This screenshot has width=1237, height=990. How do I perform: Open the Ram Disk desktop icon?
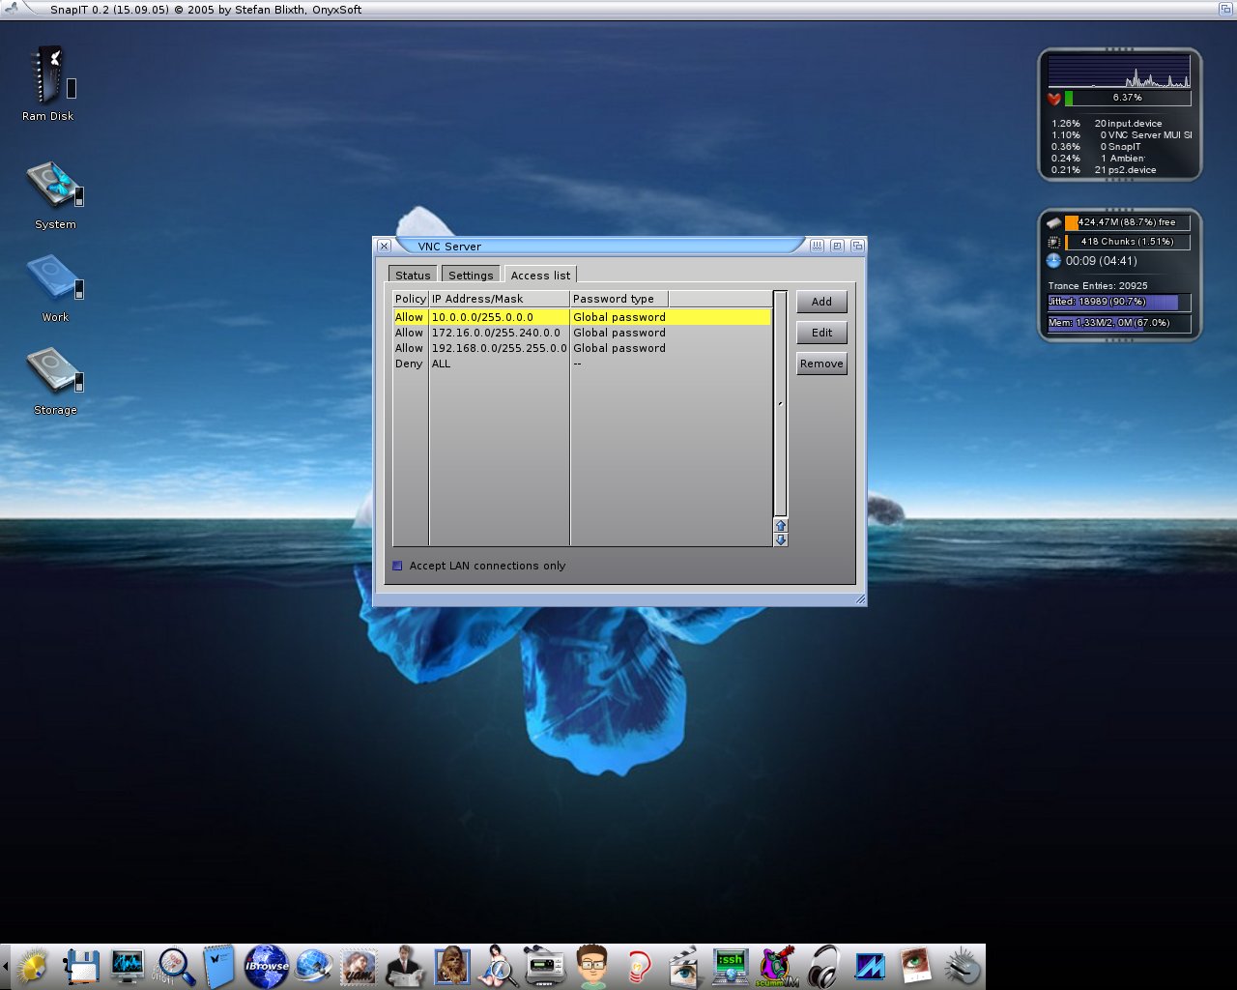48,77
